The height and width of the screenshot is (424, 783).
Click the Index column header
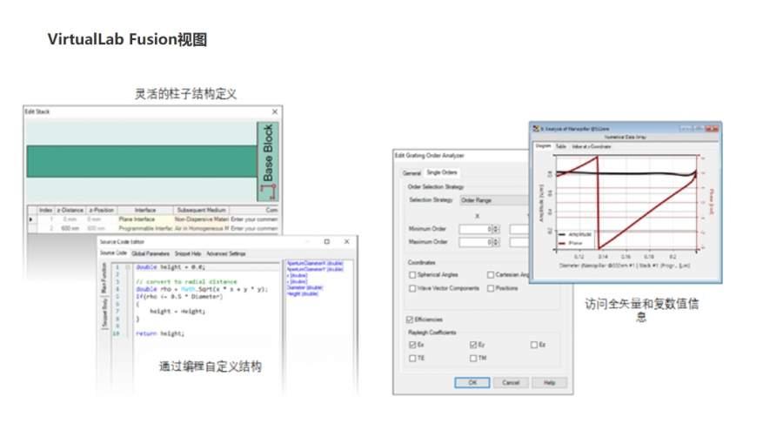45,210
